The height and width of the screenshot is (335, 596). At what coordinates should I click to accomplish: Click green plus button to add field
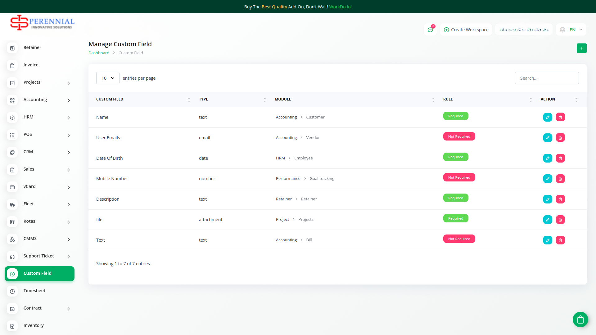581,48
